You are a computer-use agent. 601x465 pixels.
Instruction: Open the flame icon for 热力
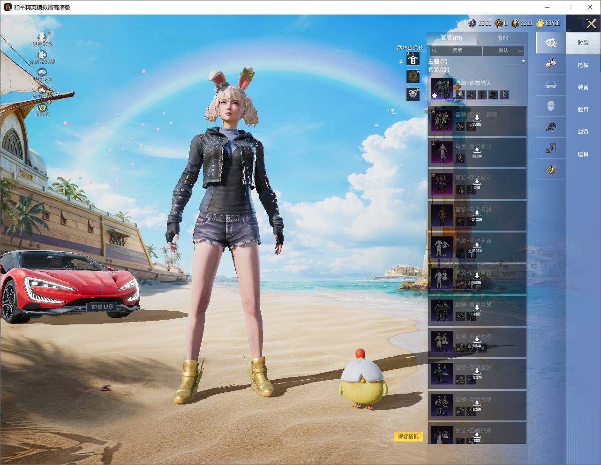click(x=42, y=89)
